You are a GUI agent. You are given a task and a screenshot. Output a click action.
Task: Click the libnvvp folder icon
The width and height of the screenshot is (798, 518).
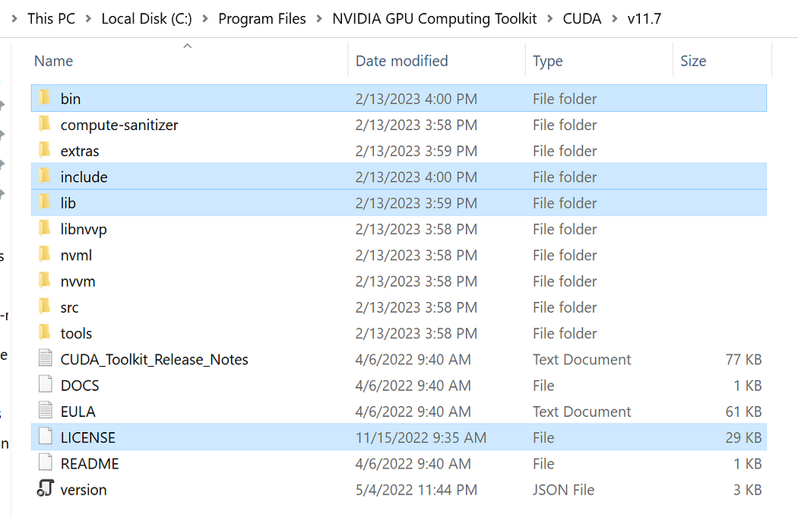[45, 227]
